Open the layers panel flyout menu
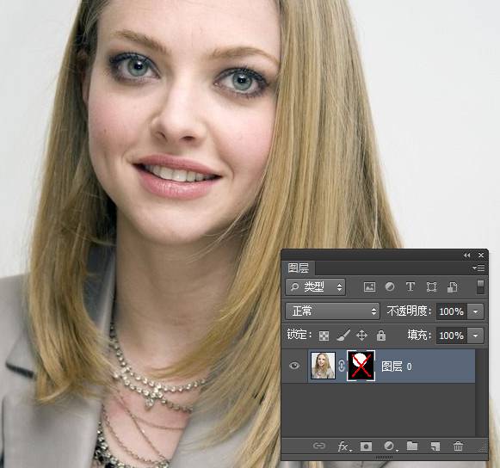 click(478, 268)
